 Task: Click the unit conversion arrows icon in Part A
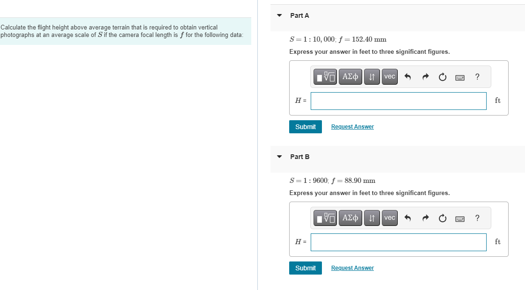click(372, 76)
